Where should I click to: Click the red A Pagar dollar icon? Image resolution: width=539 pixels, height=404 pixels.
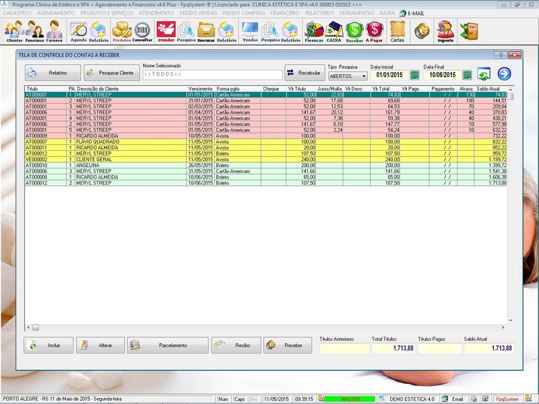coord(375,32)
